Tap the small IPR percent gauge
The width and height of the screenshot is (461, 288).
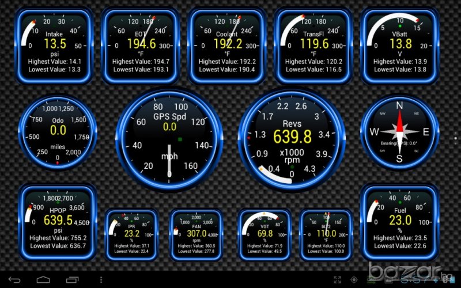[131, 233]
